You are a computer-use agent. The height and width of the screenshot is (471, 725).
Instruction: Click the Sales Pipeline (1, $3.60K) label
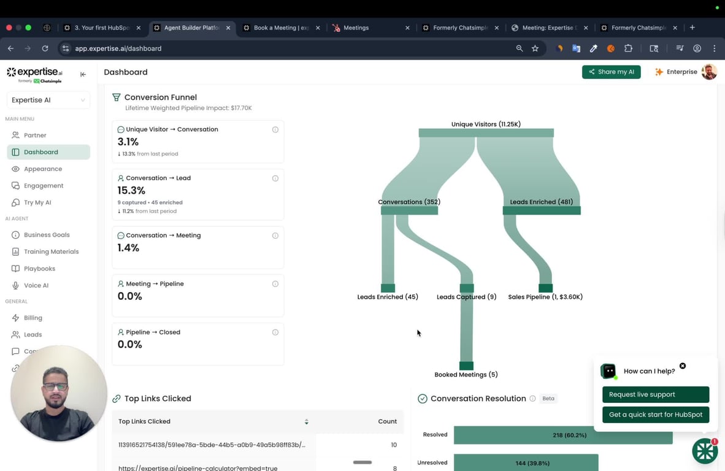pyautogui.click(x=545, y=297)
